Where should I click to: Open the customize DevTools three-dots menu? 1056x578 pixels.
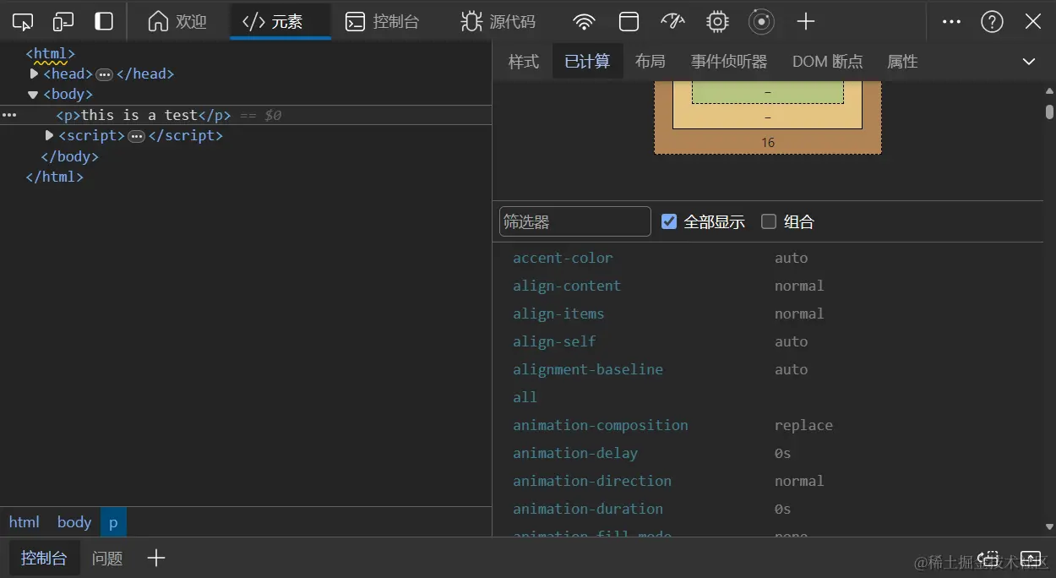coord(951,21)
